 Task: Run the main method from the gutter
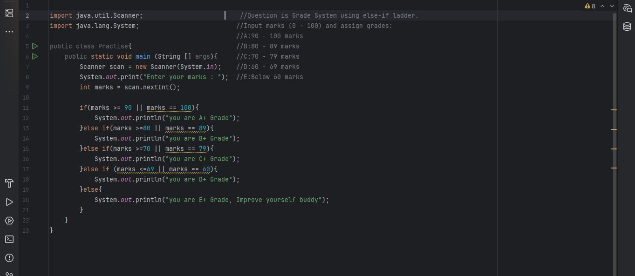click(x=35, y=56)
